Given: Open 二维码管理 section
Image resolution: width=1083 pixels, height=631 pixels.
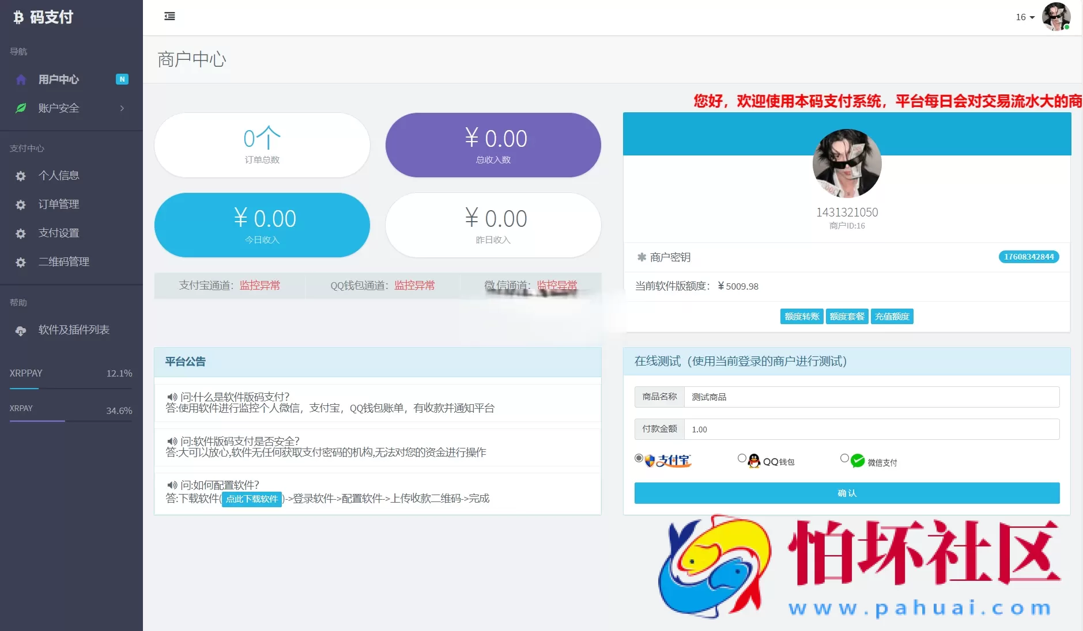Looking at the screenshot, I should 63,262.
